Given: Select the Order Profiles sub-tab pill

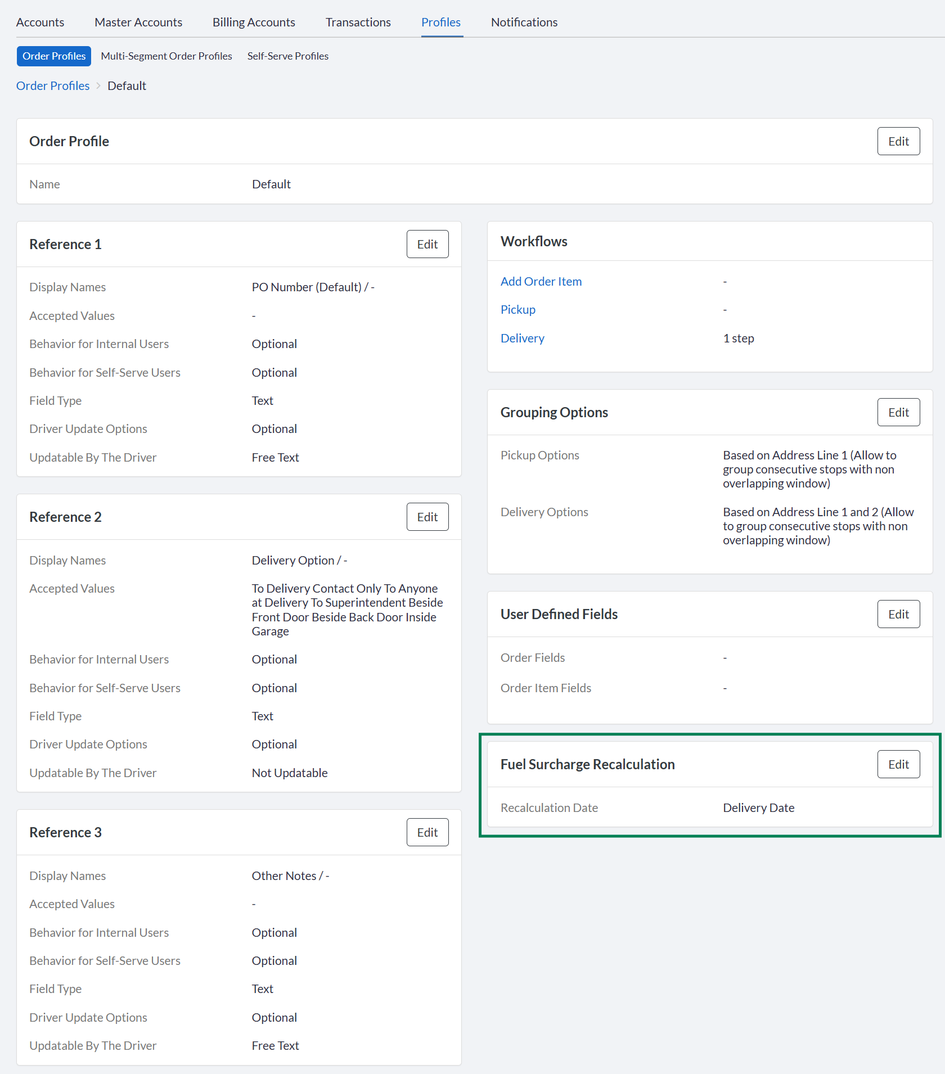Looking at the screenshot, I should (54, 56).
